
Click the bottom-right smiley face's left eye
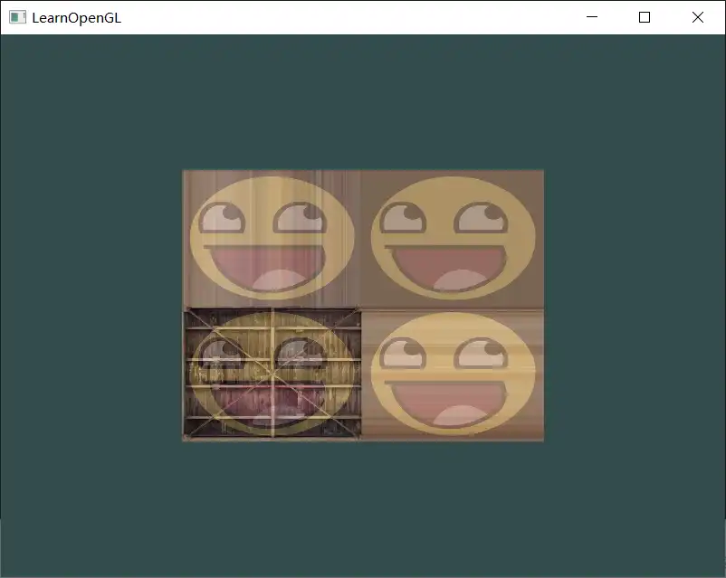402,354
